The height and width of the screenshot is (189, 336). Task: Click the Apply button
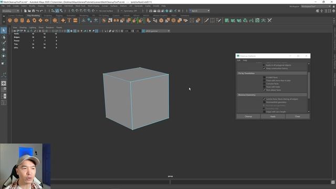(273, 117)
